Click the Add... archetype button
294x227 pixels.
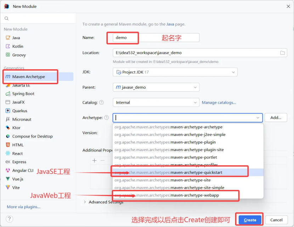click(x=276, y=118)
